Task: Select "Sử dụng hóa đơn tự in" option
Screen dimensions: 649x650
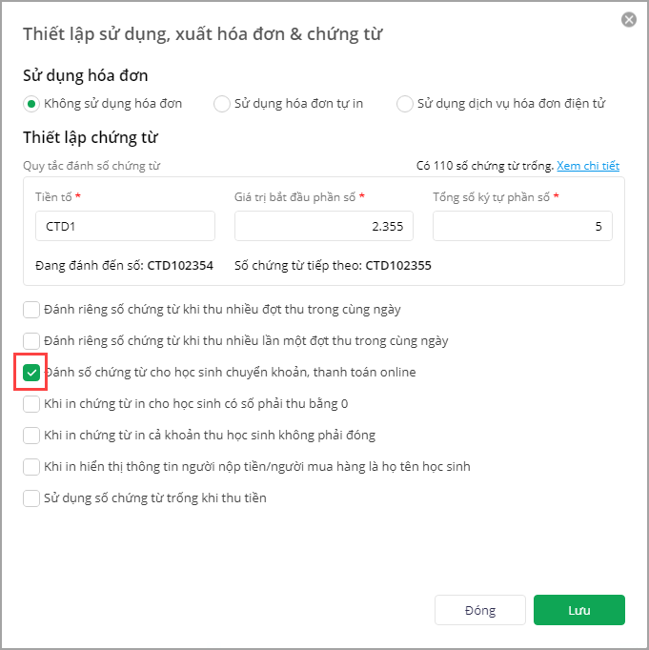Action: [x=222, y=103]
